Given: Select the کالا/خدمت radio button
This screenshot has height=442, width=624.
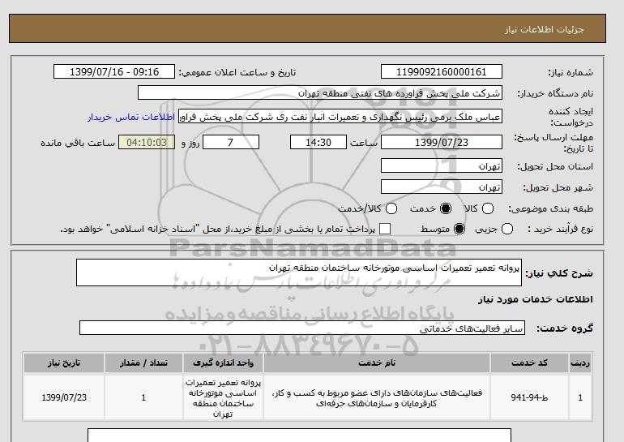Looking at the screenshot, I should click(x=391, y=208).
